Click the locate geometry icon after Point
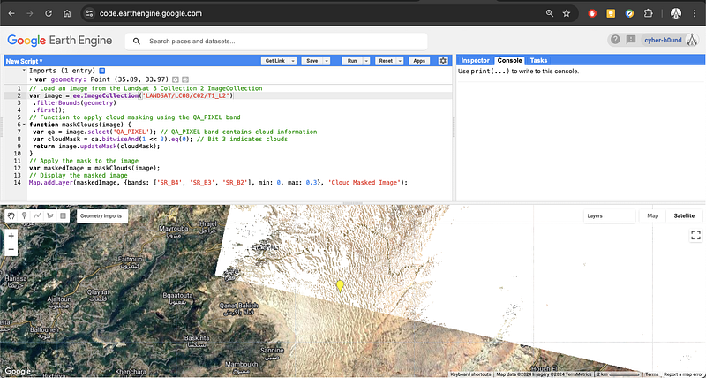Screen dimensions: 706x378 (x=176, y=79)
